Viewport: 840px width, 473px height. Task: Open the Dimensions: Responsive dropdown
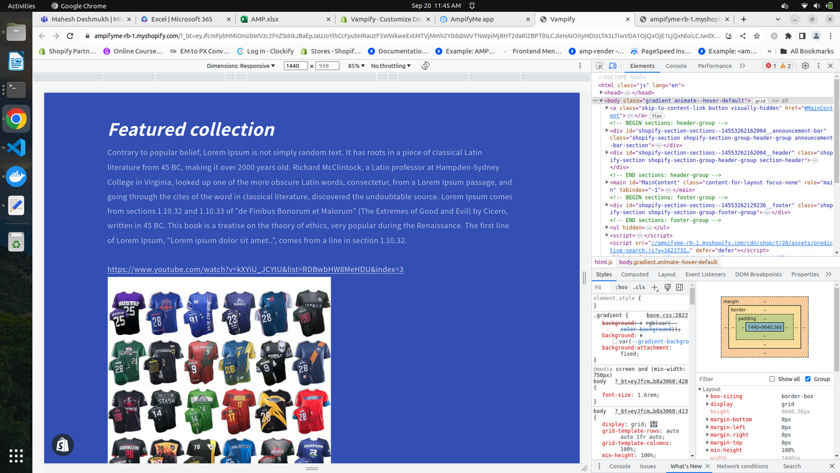241,66
